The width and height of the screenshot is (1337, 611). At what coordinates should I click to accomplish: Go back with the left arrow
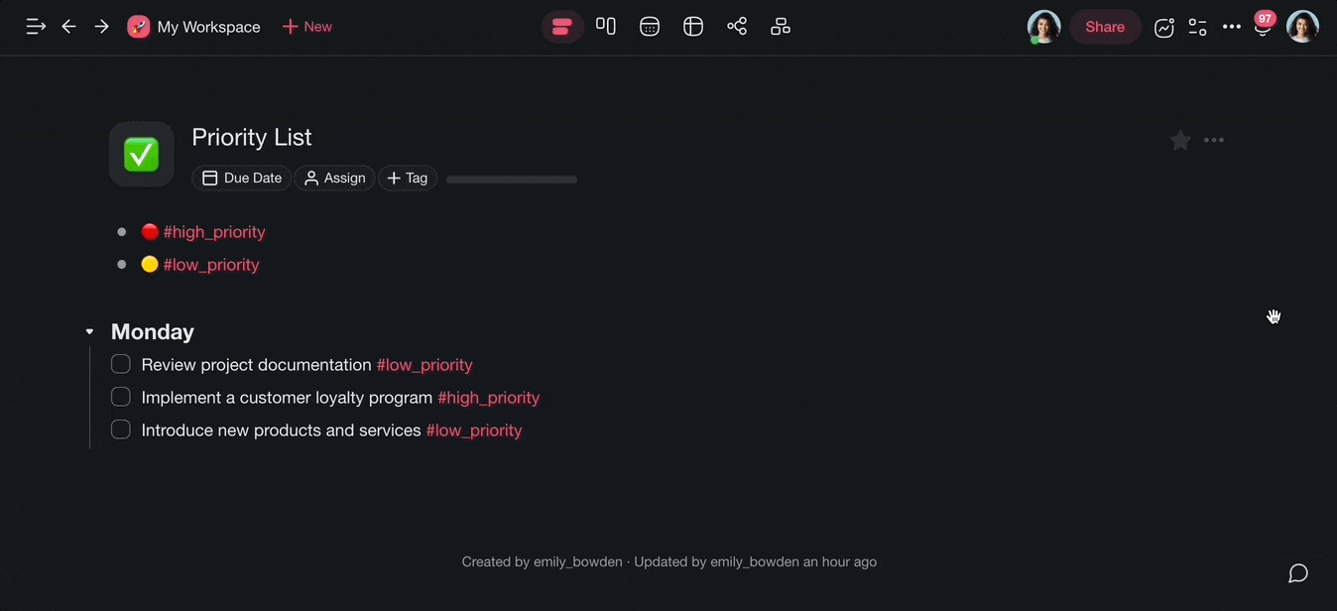coord(68,27)
